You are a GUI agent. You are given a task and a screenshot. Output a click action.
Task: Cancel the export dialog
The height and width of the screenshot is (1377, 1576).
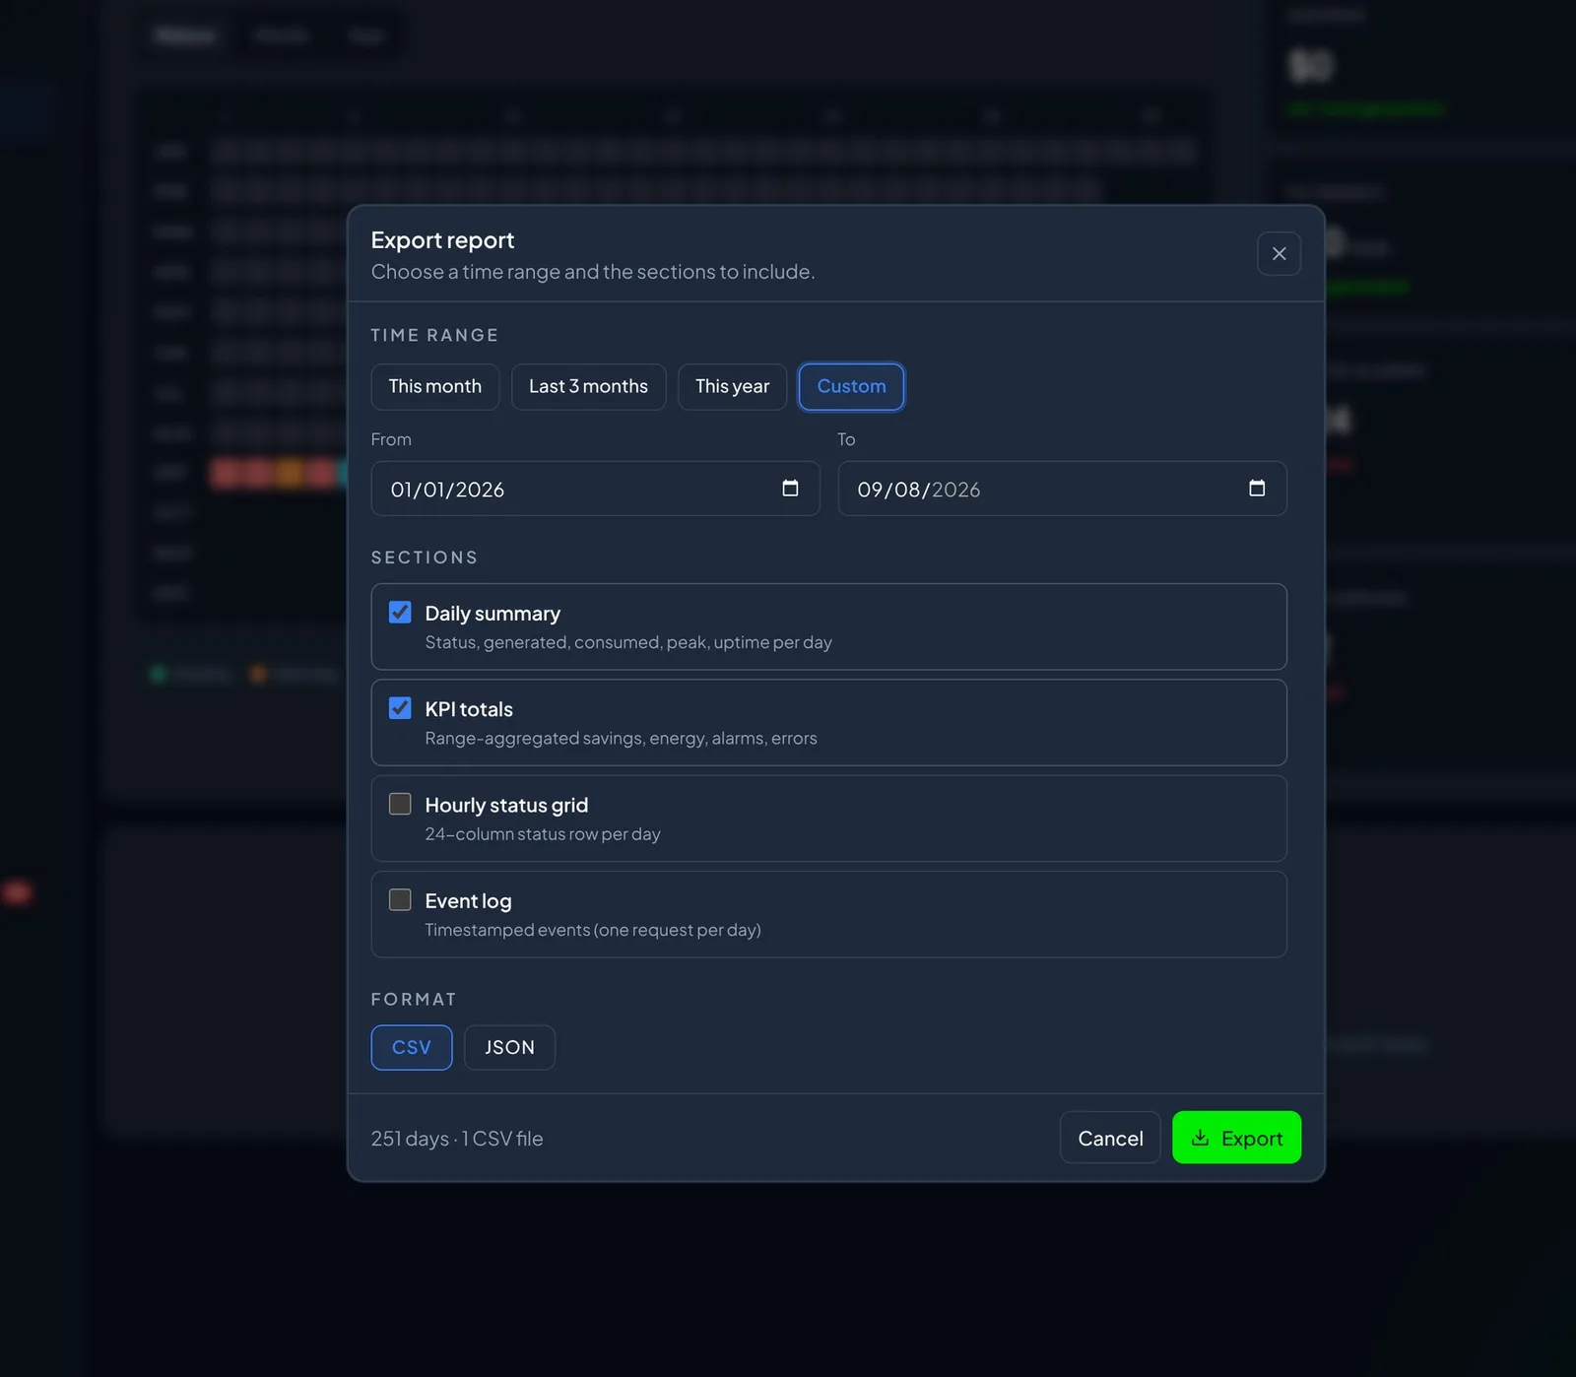pyautogui.click(x=1110, y=1138)
